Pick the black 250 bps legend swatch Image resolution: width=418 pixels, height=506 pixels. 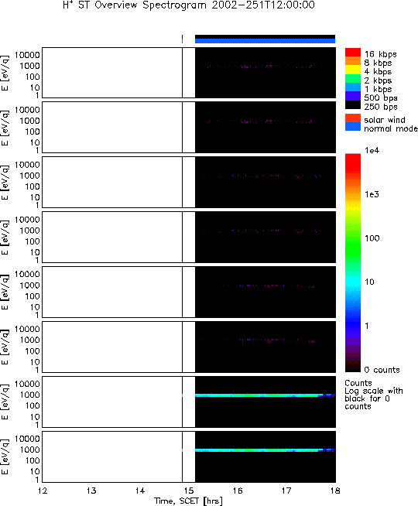(353, 105)
